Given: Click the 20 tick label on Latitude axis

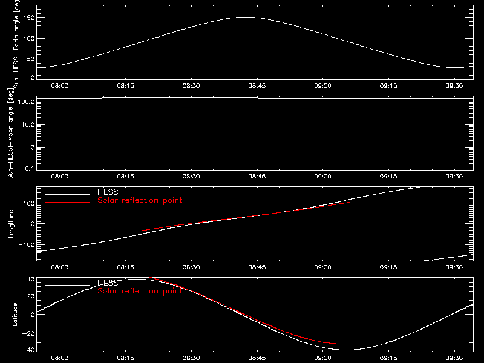Looking at the screenshot, I should click(x=31, y=296).
